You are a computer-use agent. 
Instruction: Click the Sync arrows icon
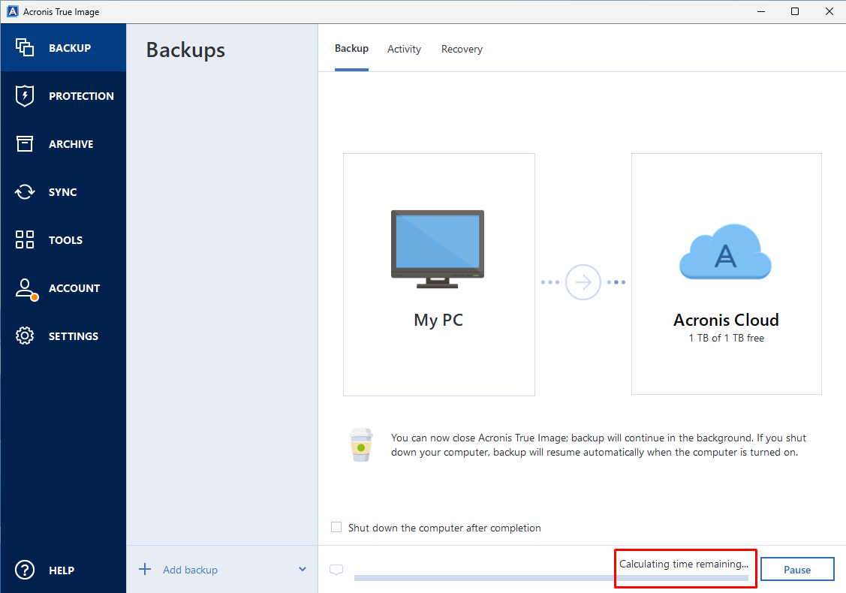[25, 191]
